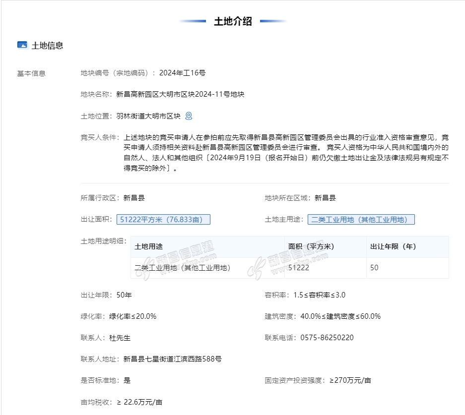Screen dimensions: 465x415
Task: Click the plot ratio 1.5≤容积率≤3.0
Action: pyautogui.click(x=320, y=295)
